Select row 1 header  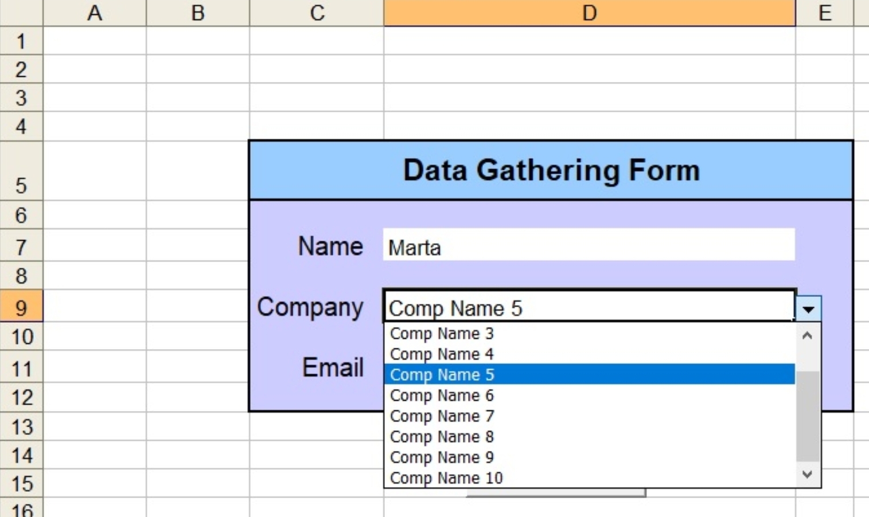21,41
